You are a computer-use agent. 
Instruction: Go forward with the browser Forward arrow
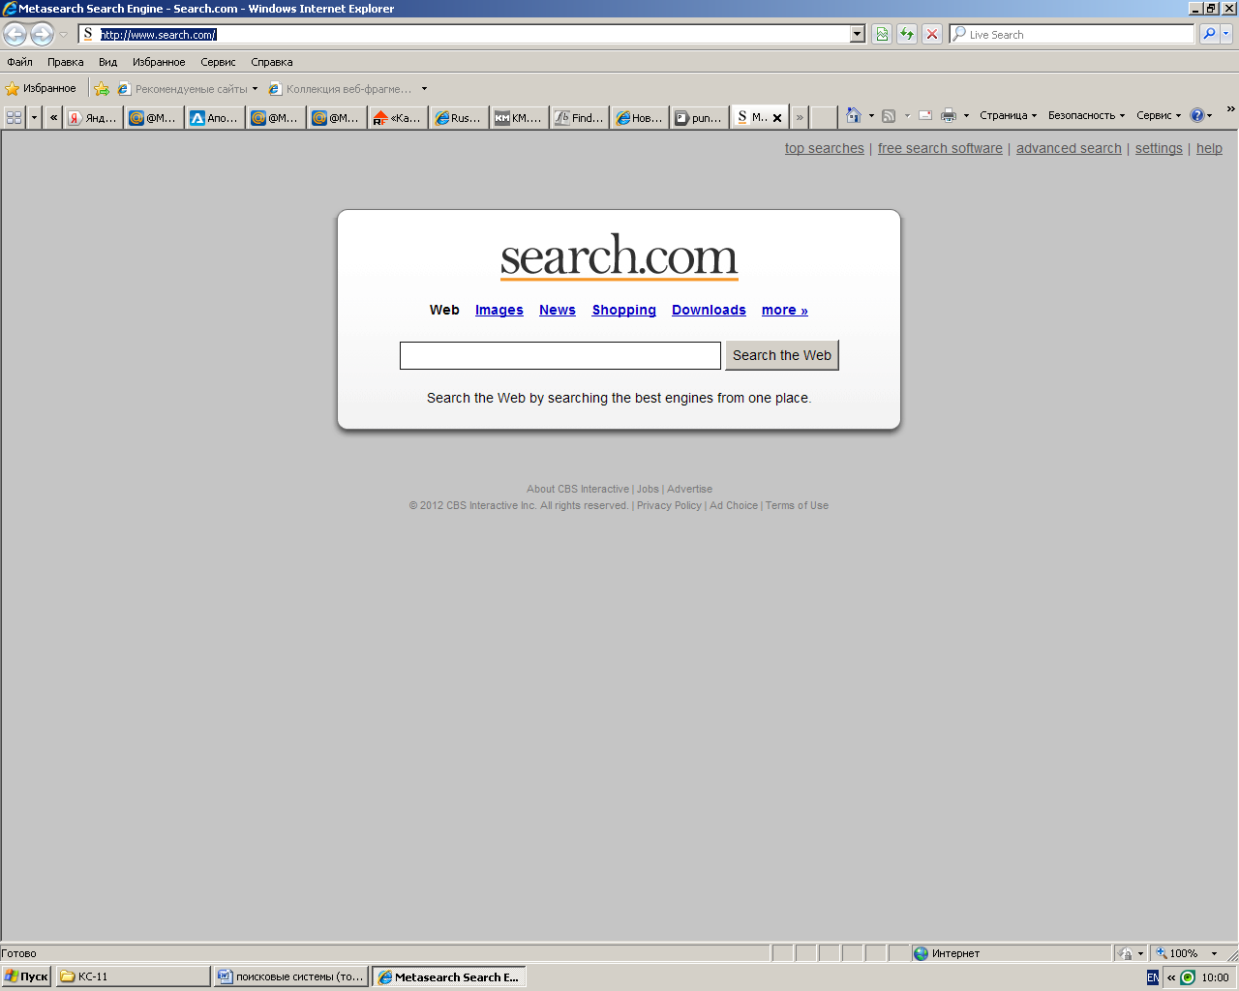[x=42, y=35]
